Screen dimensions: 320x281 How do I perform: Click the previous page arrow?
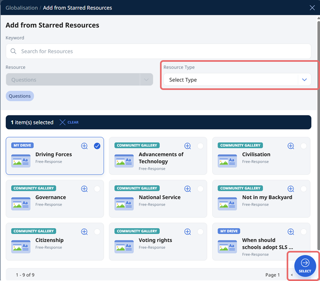coord(292,275)
